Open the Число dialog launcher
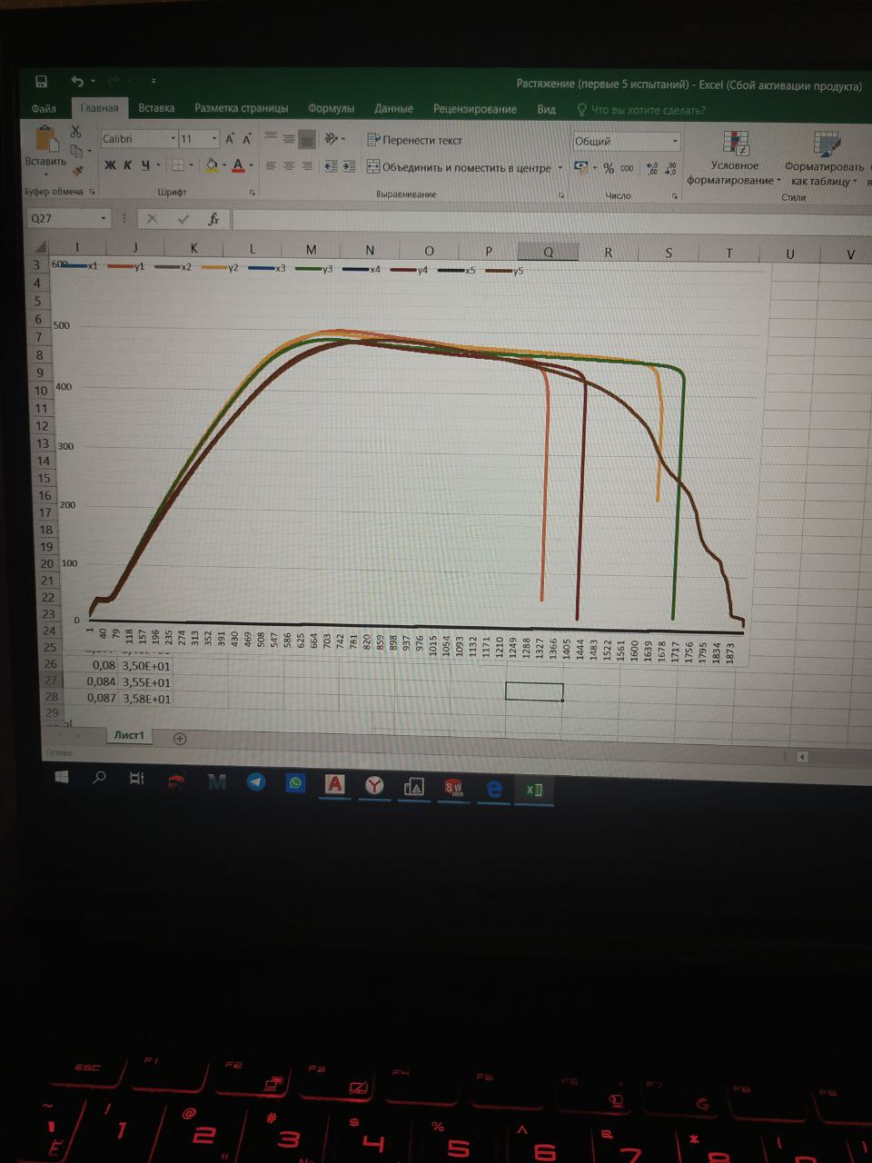This screenshot has height=1163, width=872. click(675, 196)
